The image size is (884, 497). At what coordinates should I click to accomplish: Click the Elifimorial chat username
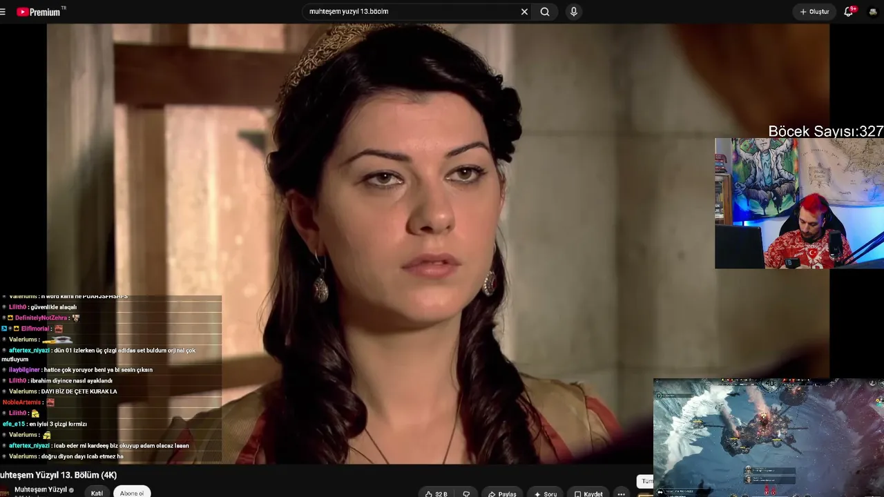pos(36,329)
